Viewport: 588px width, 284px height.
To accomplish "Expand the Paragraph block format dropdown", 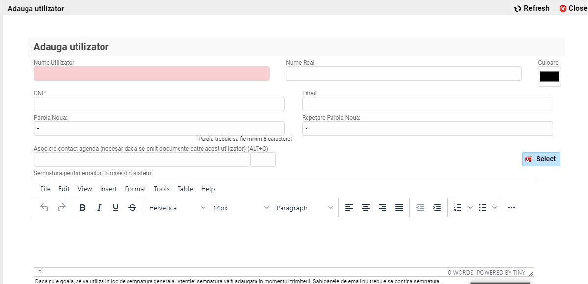I will pos(305,208).
